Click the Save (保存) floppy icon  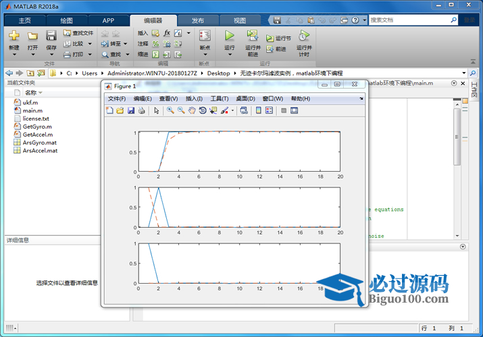(51, 36)
